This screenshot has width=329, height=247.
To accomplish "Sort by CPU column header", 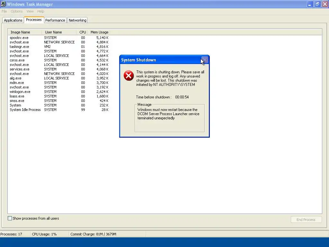I will point(82,32).
